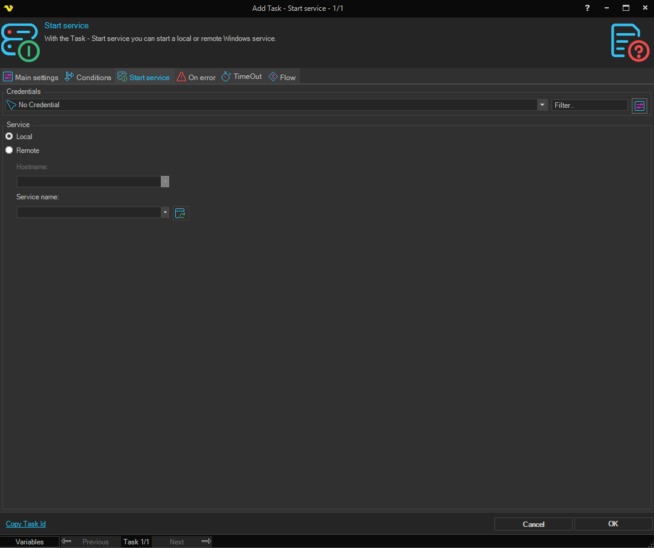Image resolution: width=654 pixels, height=548 pixels.
Task: Click the app logo in title bar
Action: pyautogui.click(x=8, y=8)
